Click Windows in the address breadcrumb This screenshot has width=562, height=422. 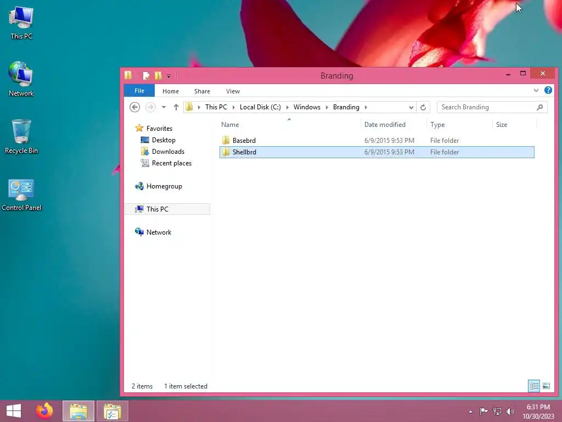tap(307, 107)
